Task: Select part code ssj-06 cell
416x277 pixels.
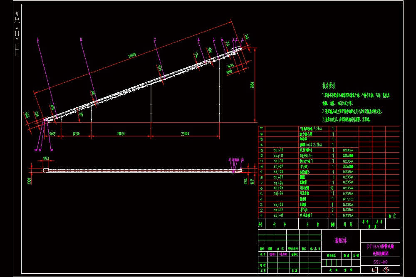Action: tap(278, 183)
